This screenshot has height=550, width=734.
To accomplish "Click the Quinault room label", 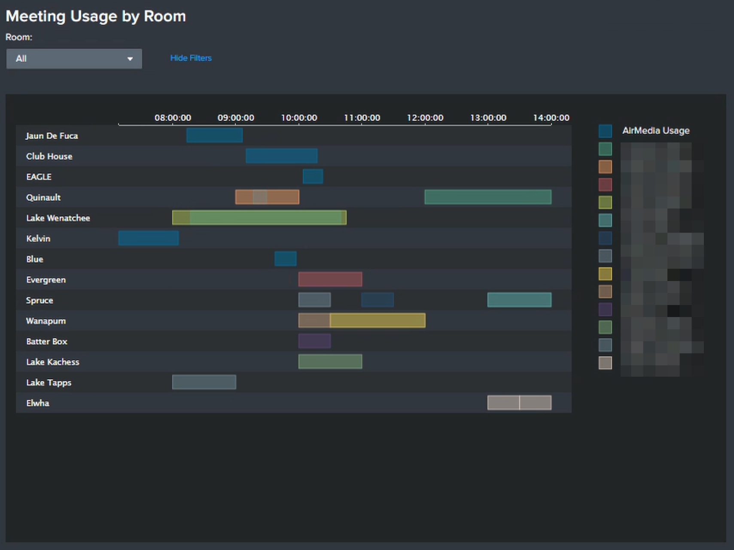I will 43,197.
